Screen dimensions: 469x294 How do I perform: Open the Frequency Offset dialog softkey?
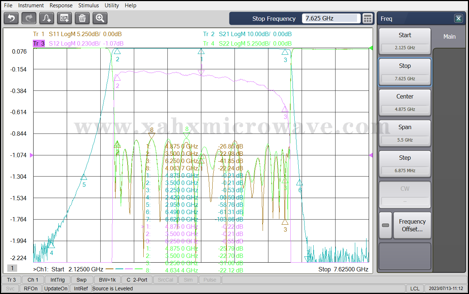(x=412, y=225)
